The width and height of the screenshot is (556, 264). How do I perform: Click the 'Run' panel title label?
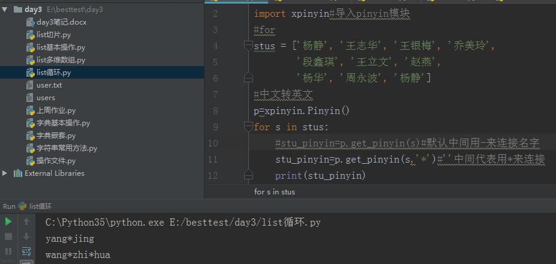tap(9, 206)
